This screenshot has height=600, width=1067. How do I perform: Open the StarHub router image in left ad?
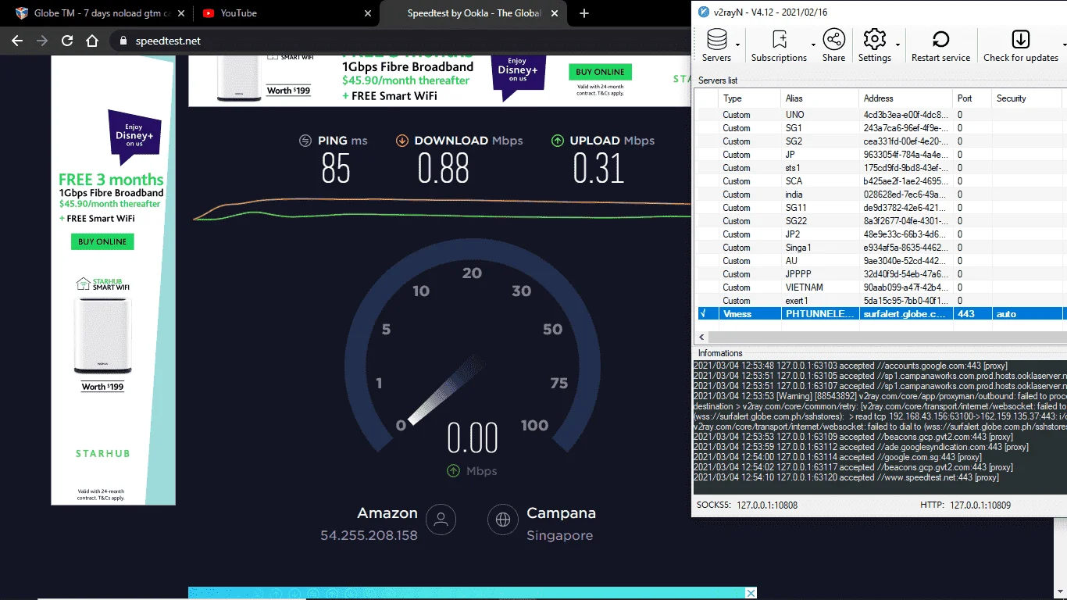coord(103,337)
